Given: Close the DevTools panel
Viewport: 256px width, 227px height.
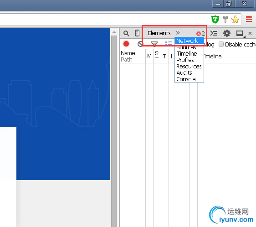Looking at the screenshot, I should tap(250, 33).
